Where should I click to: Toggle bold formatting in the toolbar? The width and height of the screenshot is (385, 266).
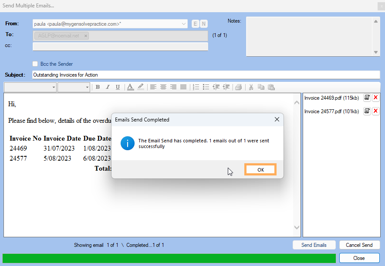coord(98,87)
